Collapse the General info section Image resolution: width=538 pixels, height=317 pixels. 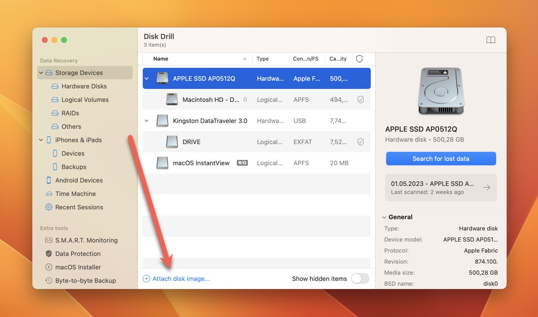(x=384, y=217)
